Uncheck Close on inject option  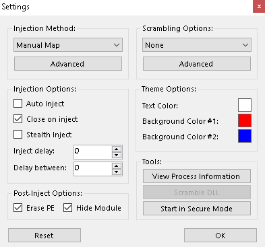coord(18,119)
